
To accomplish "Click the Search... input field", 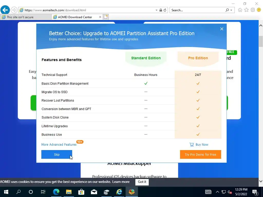I will coord(197,10).
